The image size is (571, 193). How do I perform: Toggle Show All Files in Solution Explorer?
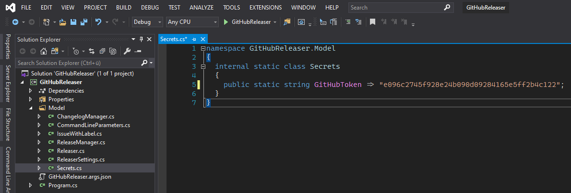coord(113,51)
